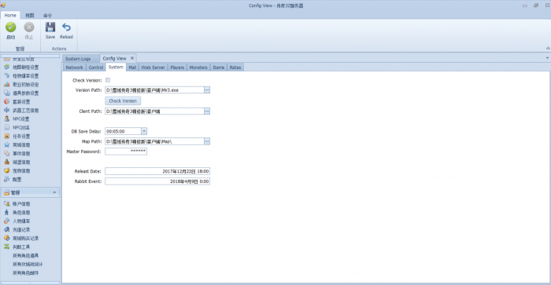Switch to the 视图 ribbon tab
551x285 pixels.
(x=30, y=16)
